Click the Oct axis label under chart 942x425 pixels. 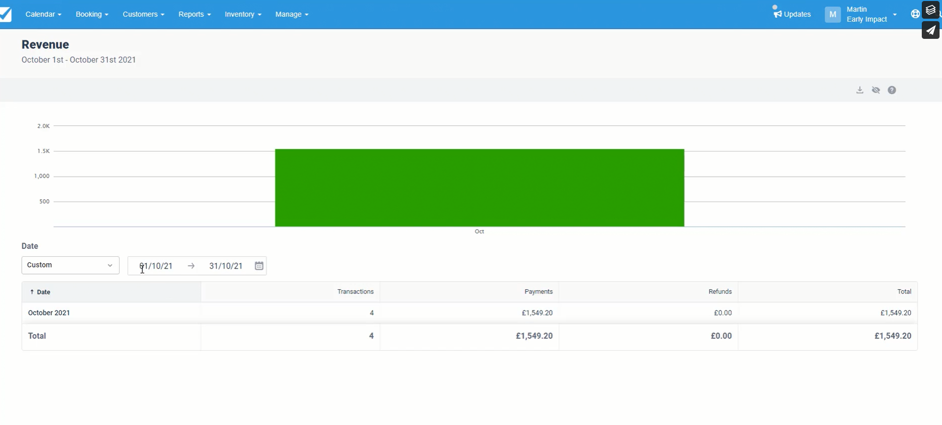pyautogui.click(x=479, y=231)
